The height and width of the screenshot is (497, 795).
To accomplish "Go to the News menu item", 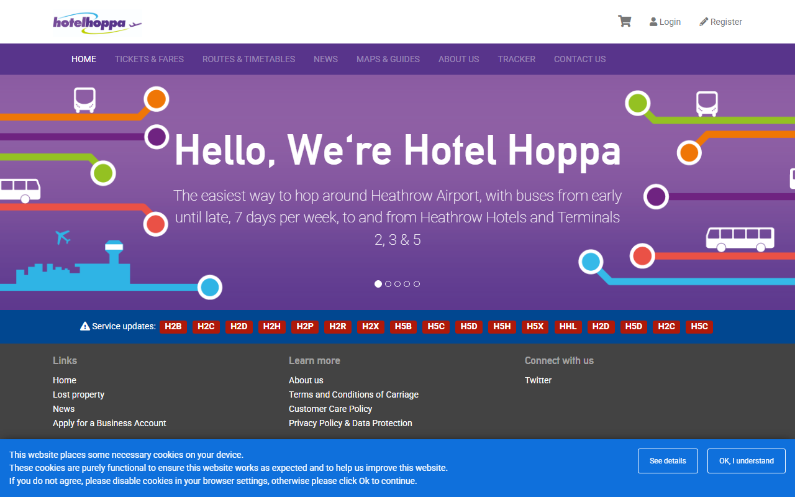I will (325, 59).
